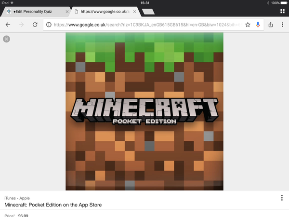Image resolution: width=289 pixels, height=217 pixels.
Task: Click the £6.99 price text
Action: 23,216
